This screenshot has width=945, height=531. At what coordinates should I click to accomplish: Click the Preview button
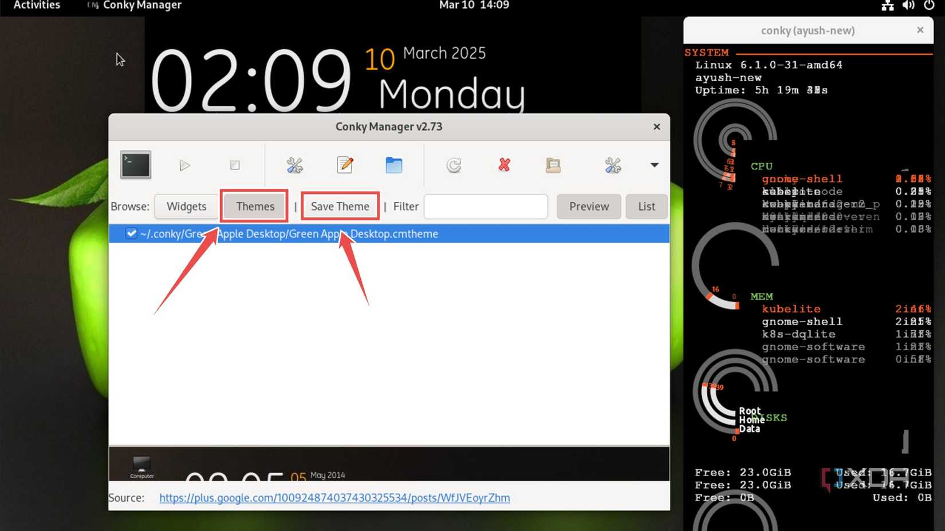588,207
